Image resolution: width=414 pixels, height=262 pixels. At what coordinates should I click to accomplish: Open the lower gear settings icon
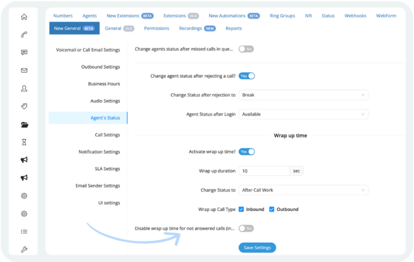pos(24,213)
